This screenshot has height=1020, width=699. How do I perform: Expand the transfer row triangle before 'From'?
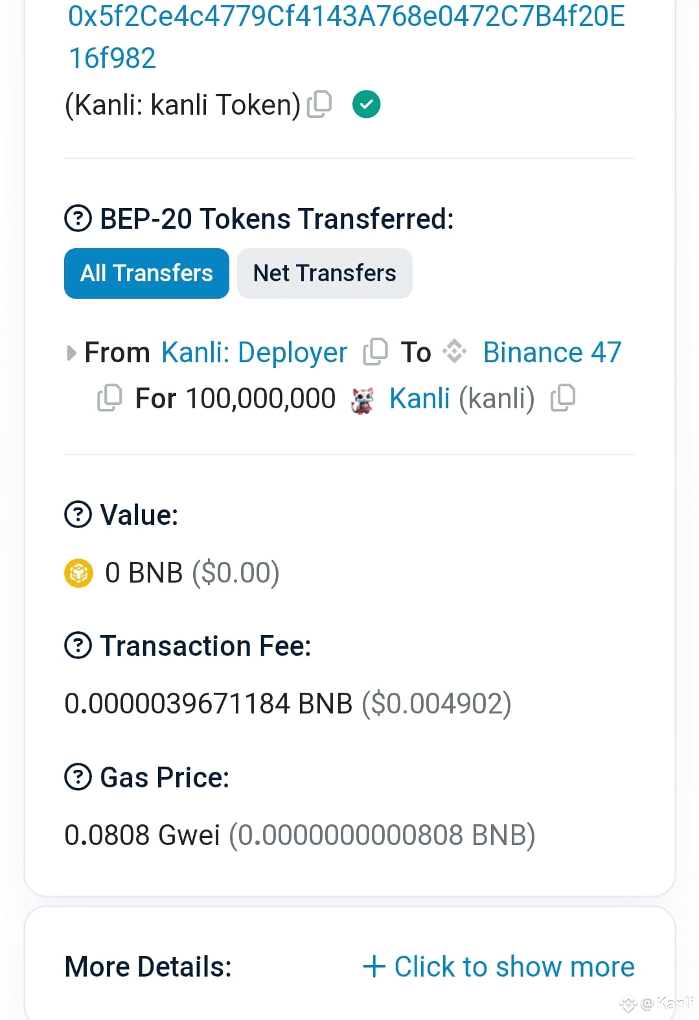click(71, 353)
